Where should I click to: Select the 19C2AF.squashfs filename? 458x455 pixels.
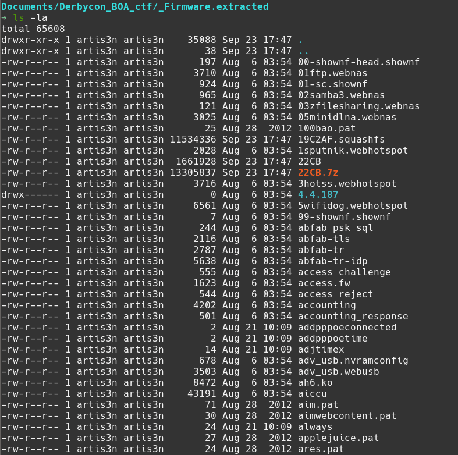[x=341, y=140]
